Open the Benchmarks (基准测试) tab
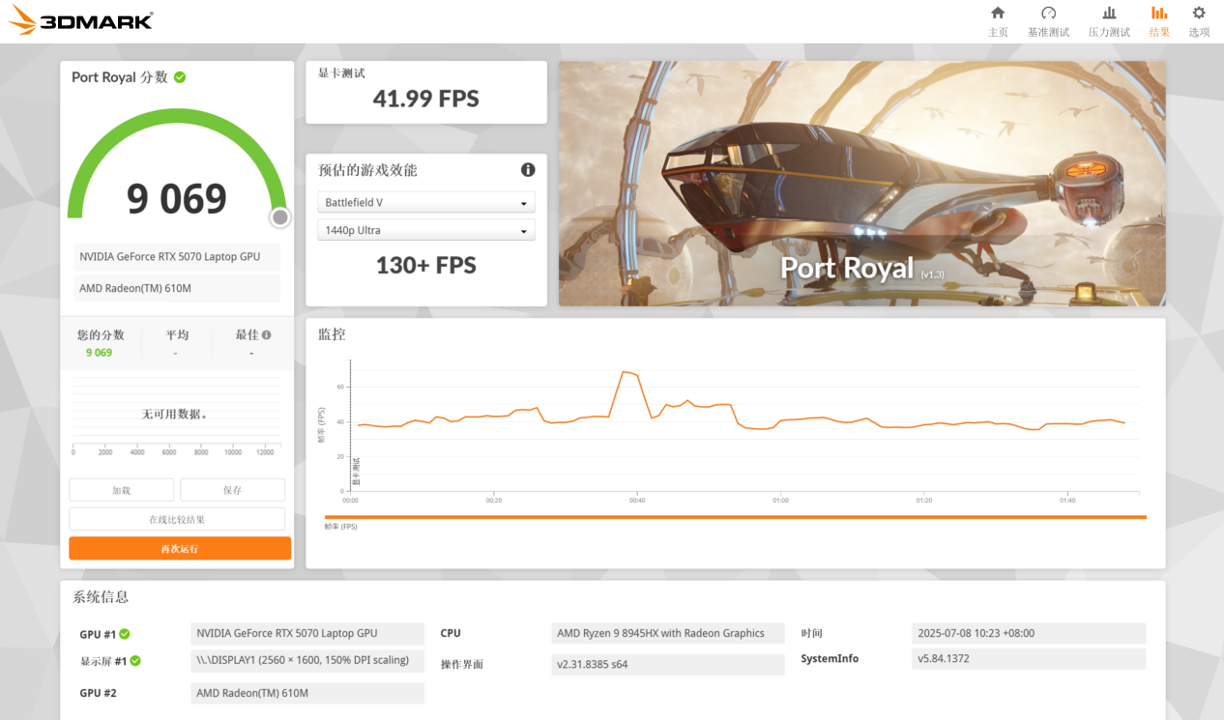This screenshot has height=720, width=1224. click(1048, 21)
